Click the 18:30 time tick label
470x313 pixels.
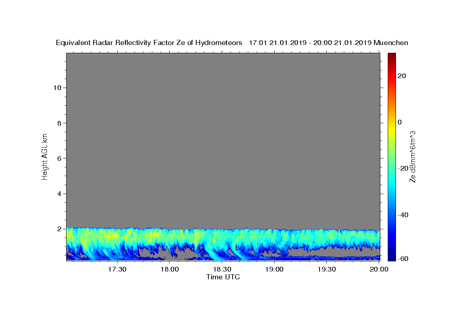point(222,269)
